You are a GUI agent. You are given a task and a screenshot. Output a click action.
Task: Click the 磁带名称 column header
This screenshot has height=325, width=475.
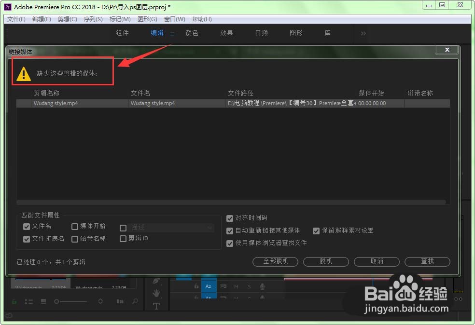coord(420,93)
